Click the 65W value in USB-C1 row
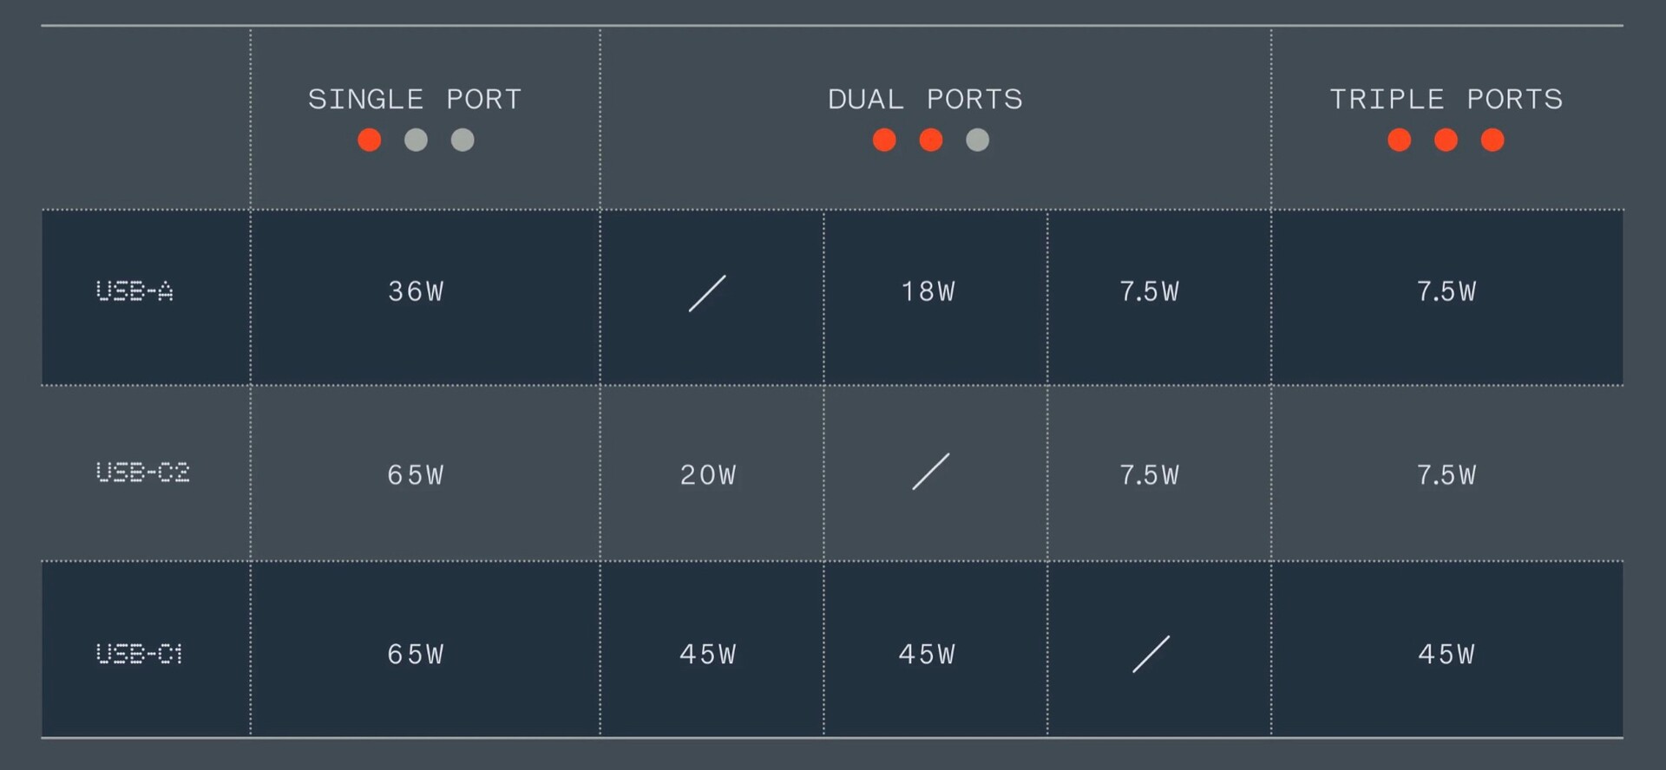Screen dimensions: 1666x770 (x=416, y=654)
